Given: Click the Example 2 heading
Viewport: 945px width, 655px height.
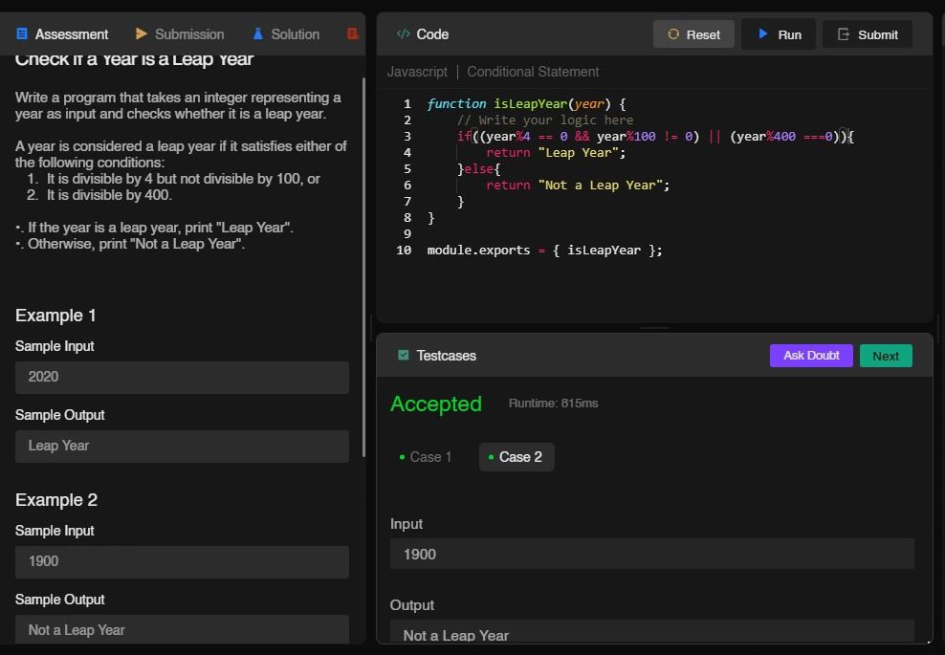Looking at the screenshot, I should (56, 499).
